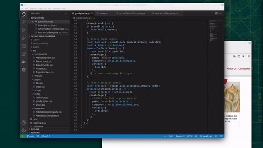Click the feedback icon in status bar
The width and height of the screenshot is (263, 148).
(x=216, y=136)
